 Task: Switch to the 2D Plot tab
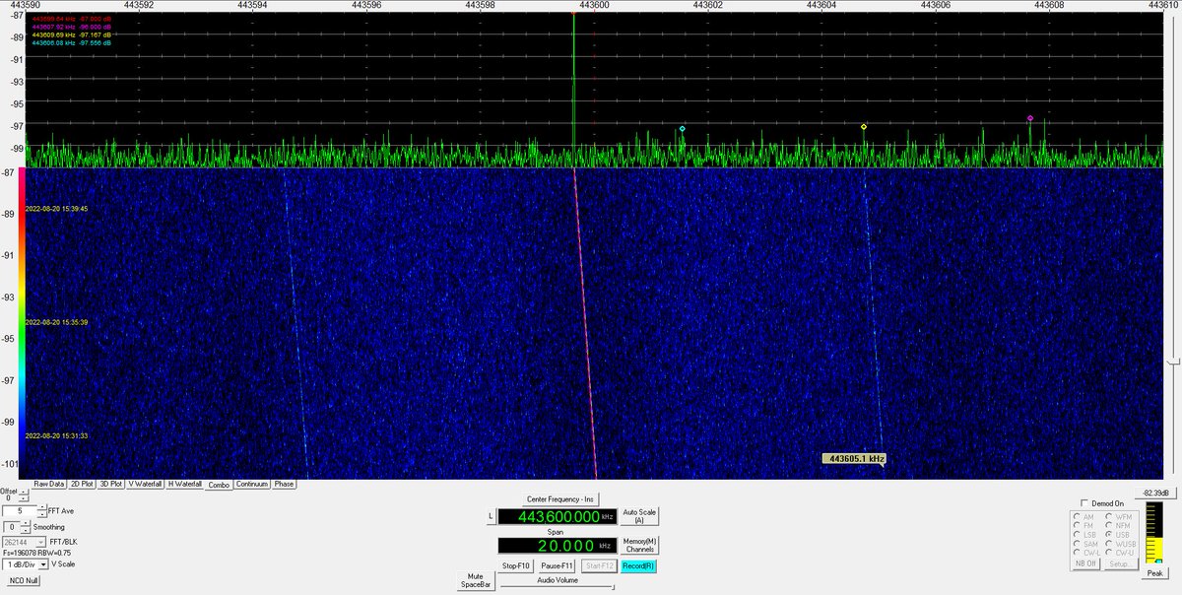point(82,484)
